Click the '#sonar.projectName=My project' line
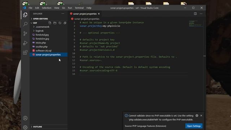231x130 pixels. [100, 43]
